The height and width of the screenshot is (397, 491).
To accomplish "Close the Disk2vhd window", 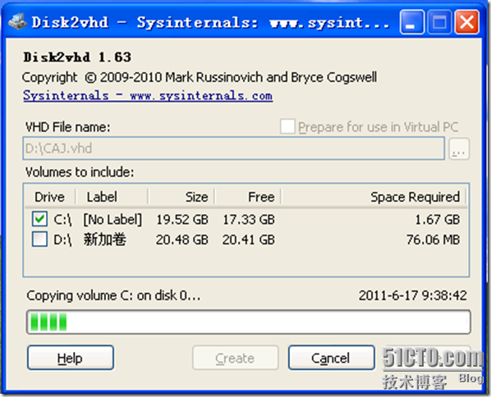I will [466, 22].
